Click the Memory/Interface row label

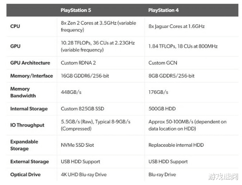coord(32,76)
